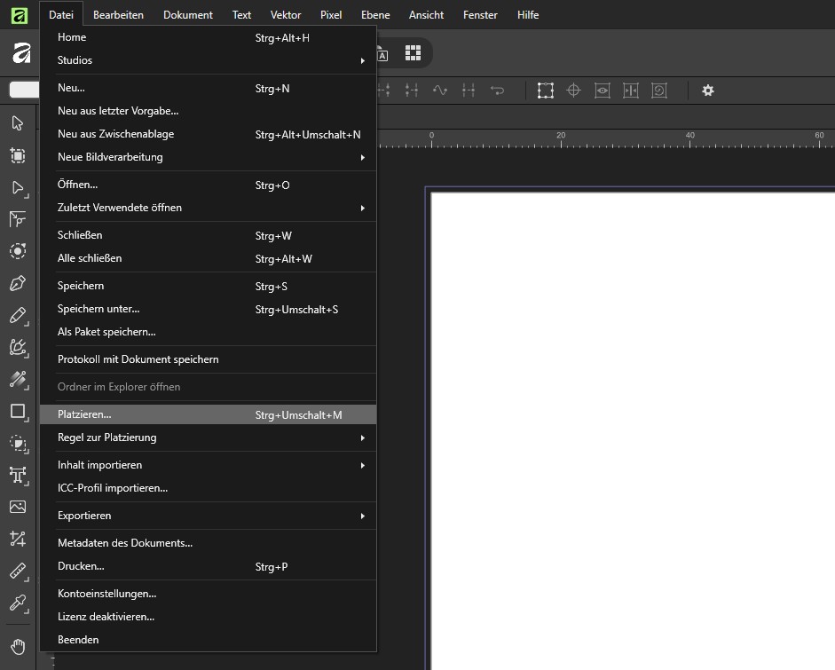Select the Move tool arrow icon
Image resolution: width=835 pixels, height=670 pixels.
[18, 123]
